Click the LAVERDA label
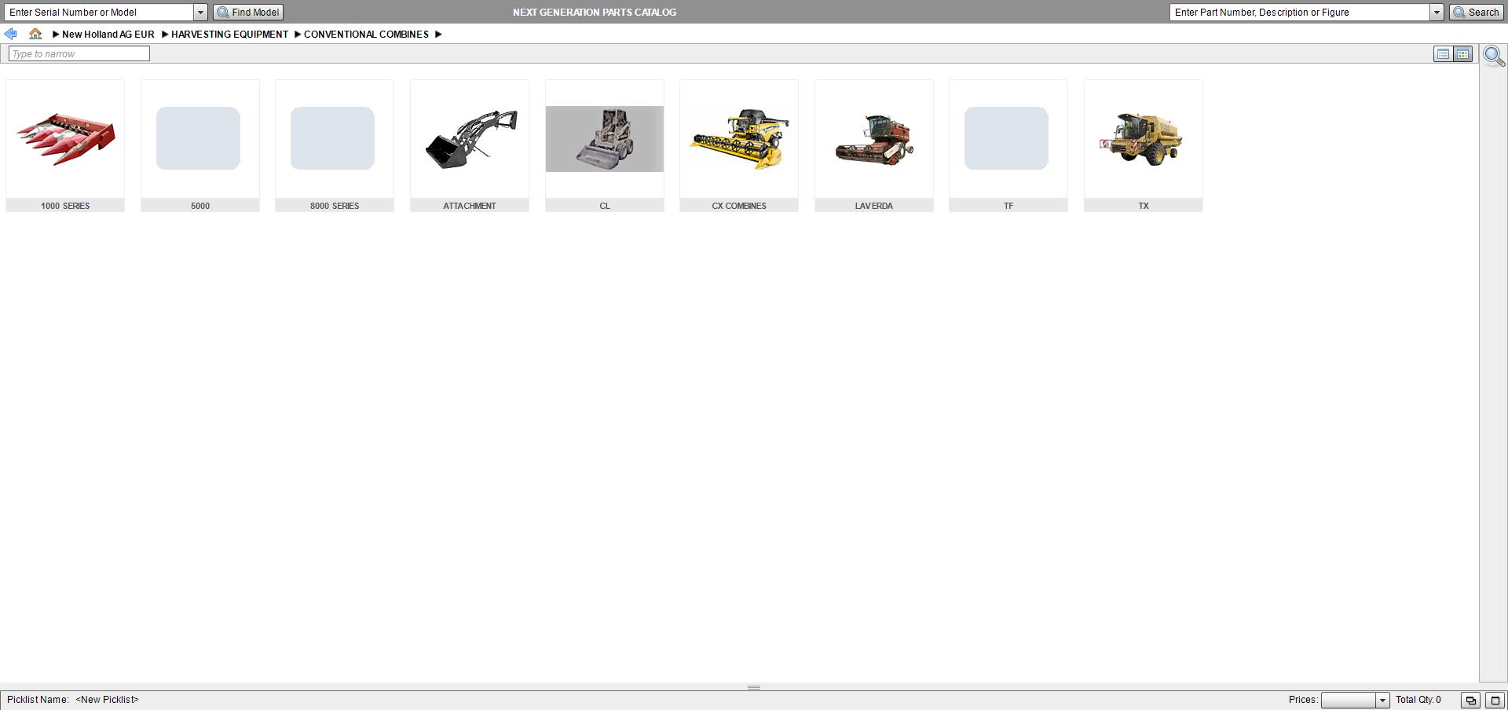This screenshot has width=1508, height=710. point(874,206)
